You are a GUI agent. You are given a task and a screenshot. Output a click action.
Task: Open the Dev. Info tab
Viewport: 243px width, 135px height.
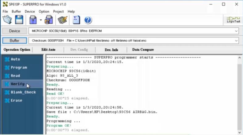point(111,50)
